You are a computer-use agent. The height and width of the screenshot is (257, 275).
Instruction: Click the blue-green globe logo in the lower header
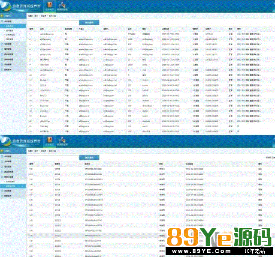tap(5, 141)
